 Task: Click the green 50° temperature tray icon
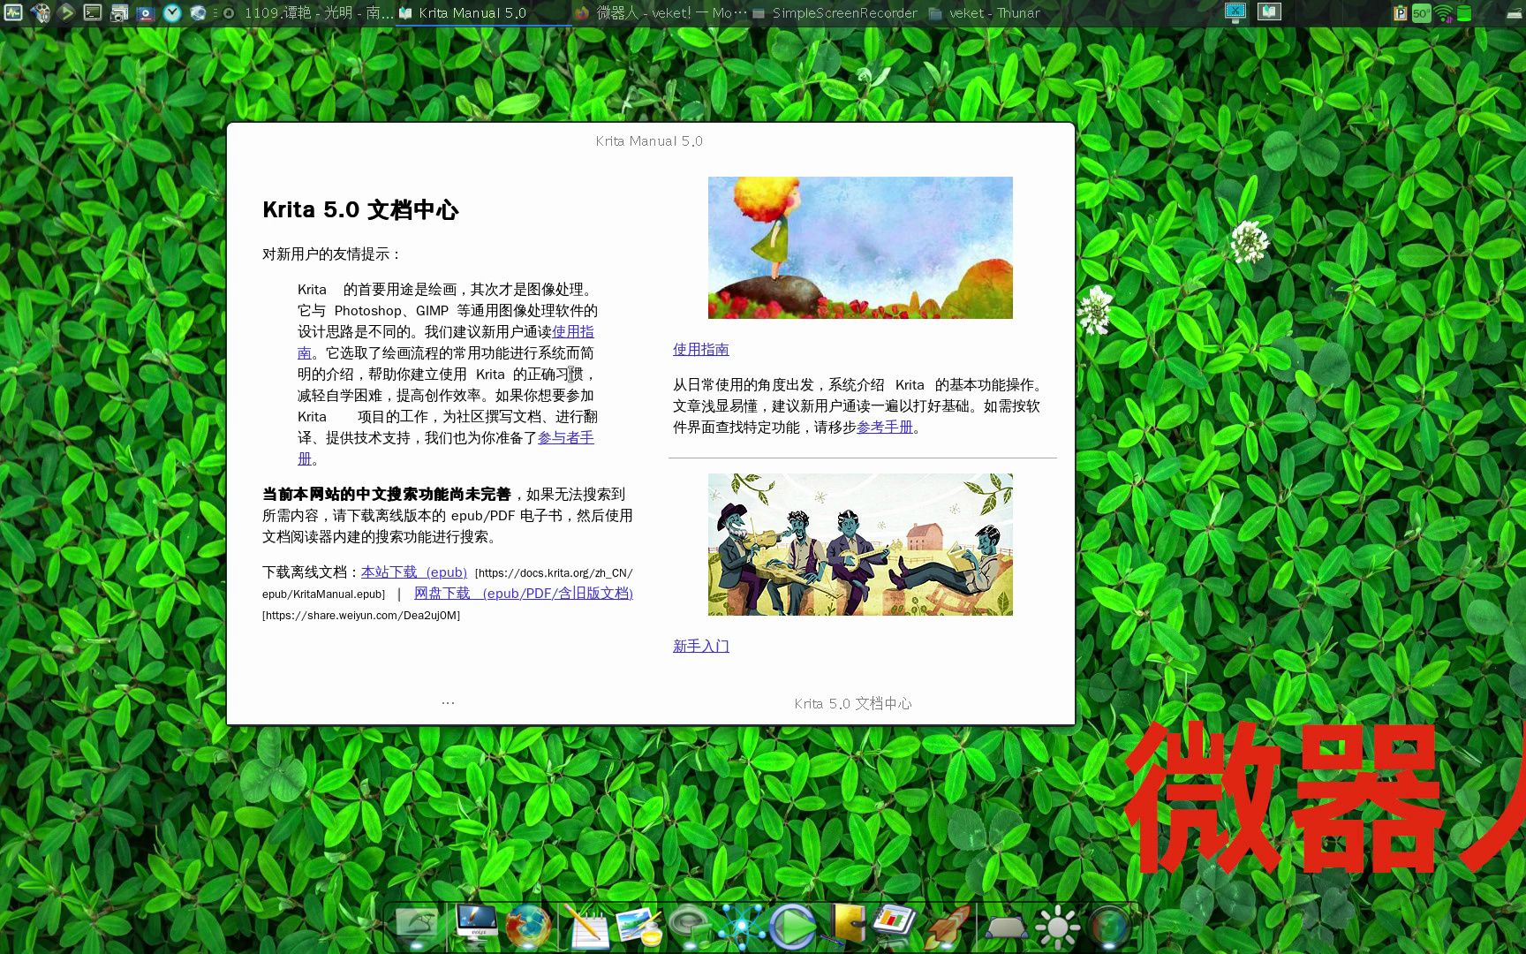pos(1421,12)
